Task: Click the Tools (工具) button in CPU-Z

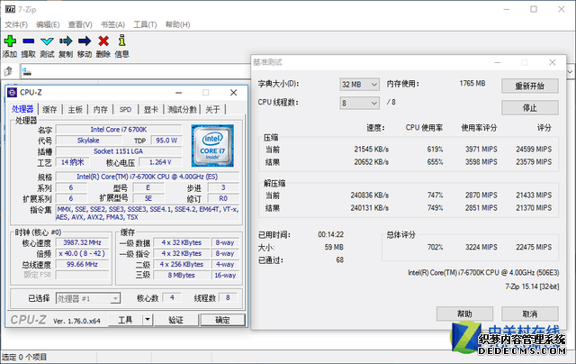Action: (x=125, y=320)
